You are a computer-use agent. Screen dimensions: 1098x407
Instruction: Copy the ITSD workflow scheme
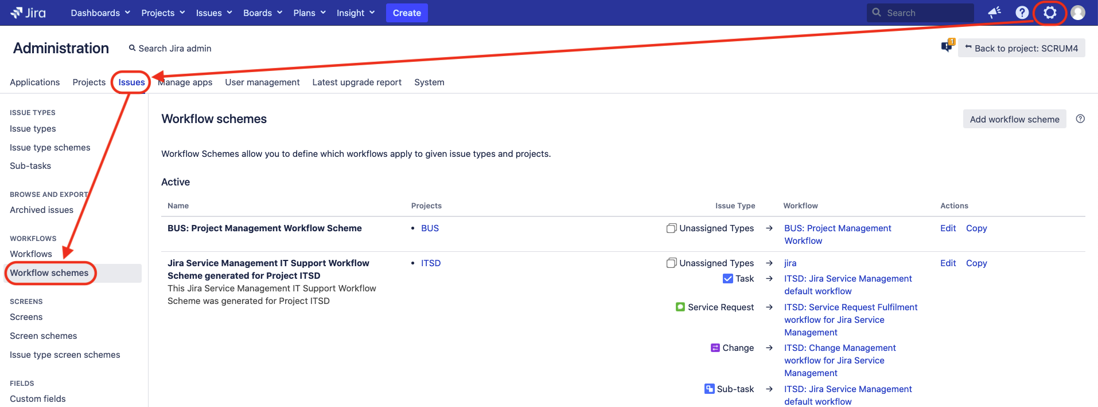pos(976,263)
